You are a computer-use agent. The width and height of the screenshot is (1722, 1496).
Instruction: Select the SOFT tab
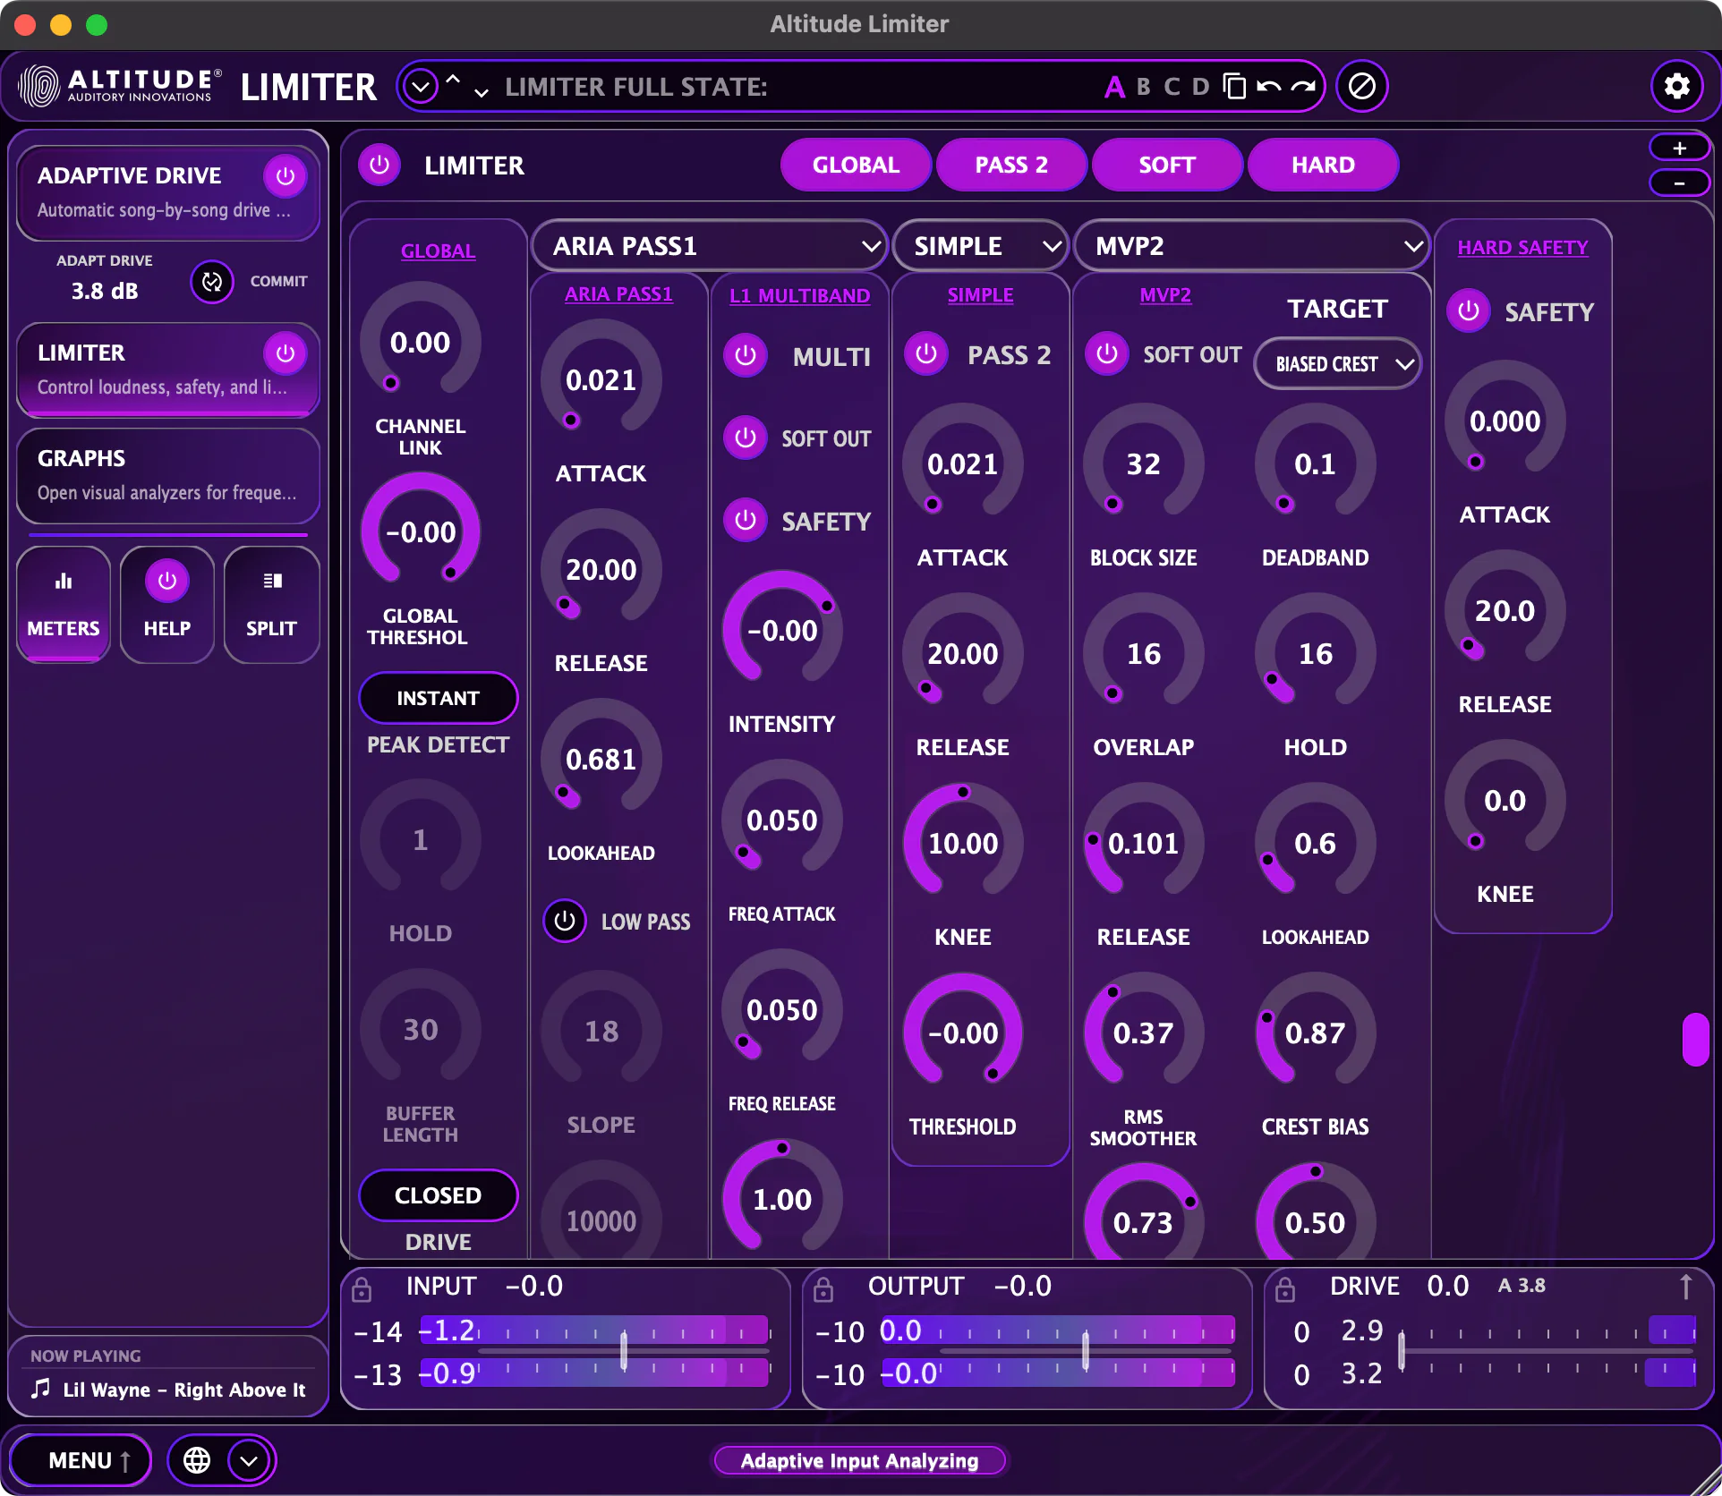(1167, 165)
